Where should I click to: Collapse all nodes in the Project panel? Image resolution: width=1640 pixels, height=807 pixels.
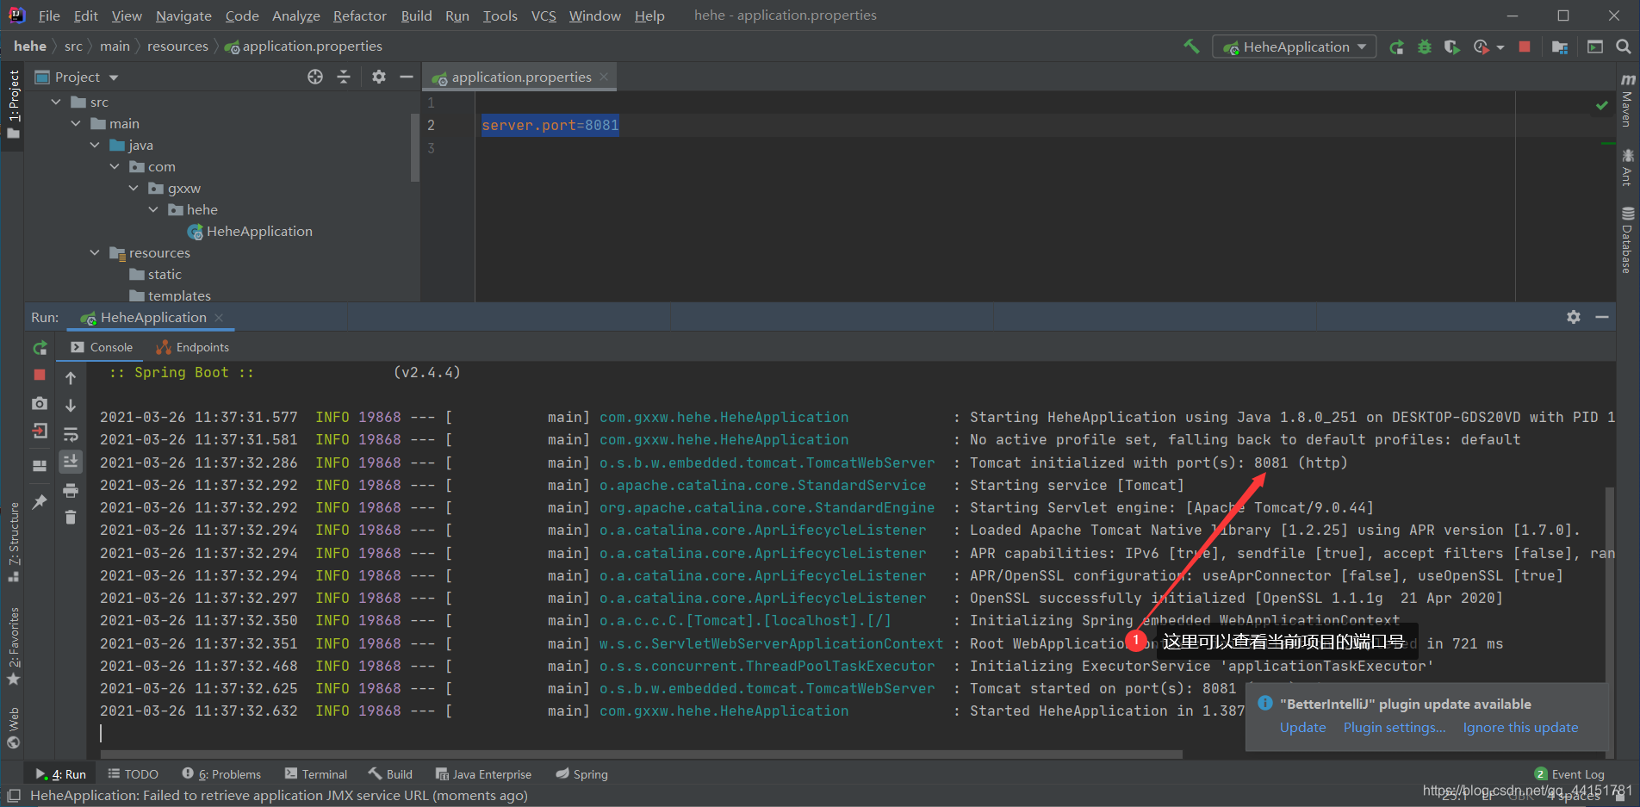(x=344, y=77)
